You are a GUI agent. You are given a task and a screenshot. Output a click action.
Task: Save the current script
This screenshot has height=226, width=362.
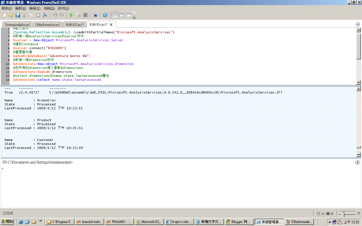[18, 15]
